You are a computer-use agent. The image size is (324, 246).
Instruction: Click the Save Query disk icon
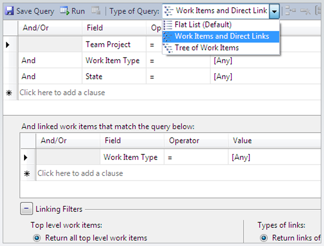(x=10, y=11)
